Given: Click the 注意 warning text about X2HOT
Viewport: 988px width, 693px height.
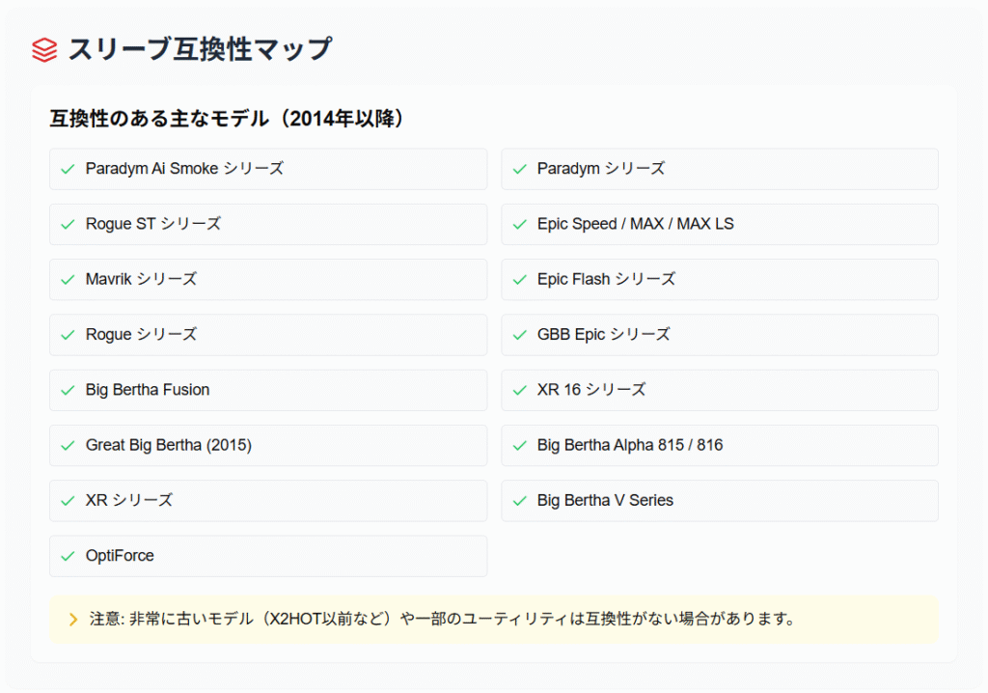Looking at the screenshot, I should coord(442,619).
